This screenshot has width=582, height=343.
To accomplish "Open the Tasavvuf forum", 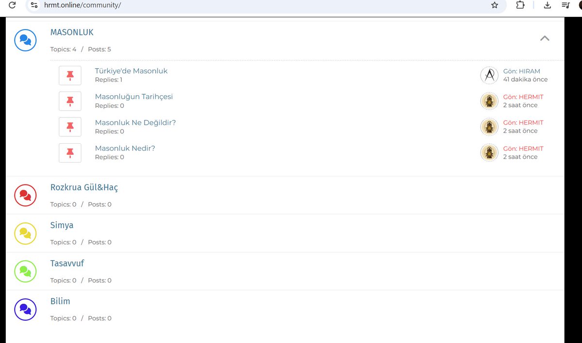I will coord(67,263).
